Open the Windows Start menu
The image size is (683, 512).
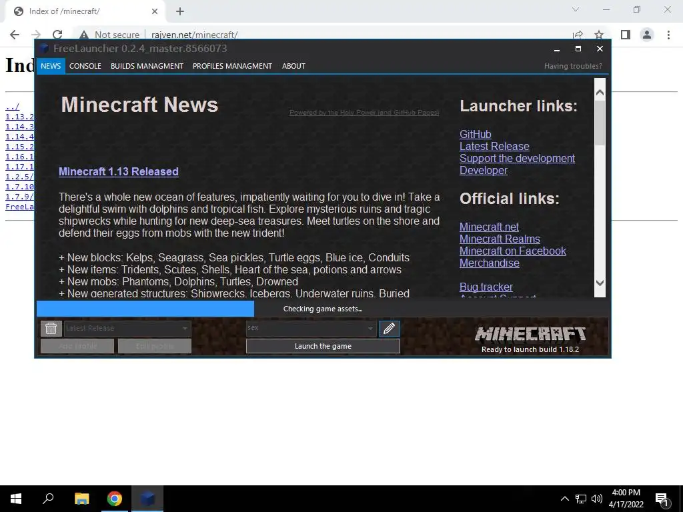[16, 499]
